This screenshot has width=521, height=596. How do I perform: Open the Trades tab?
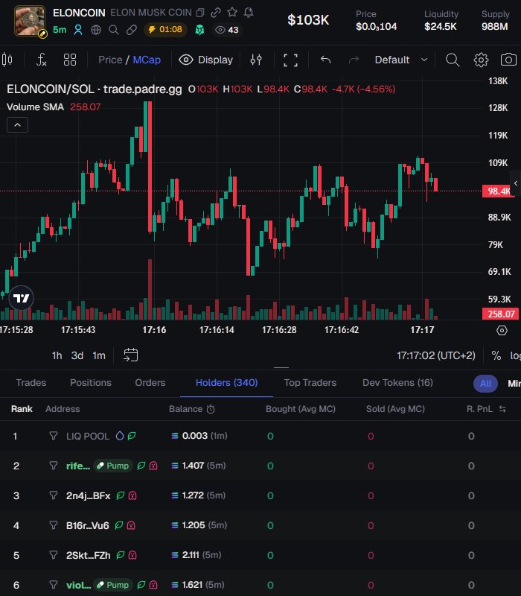pos(31,382)
